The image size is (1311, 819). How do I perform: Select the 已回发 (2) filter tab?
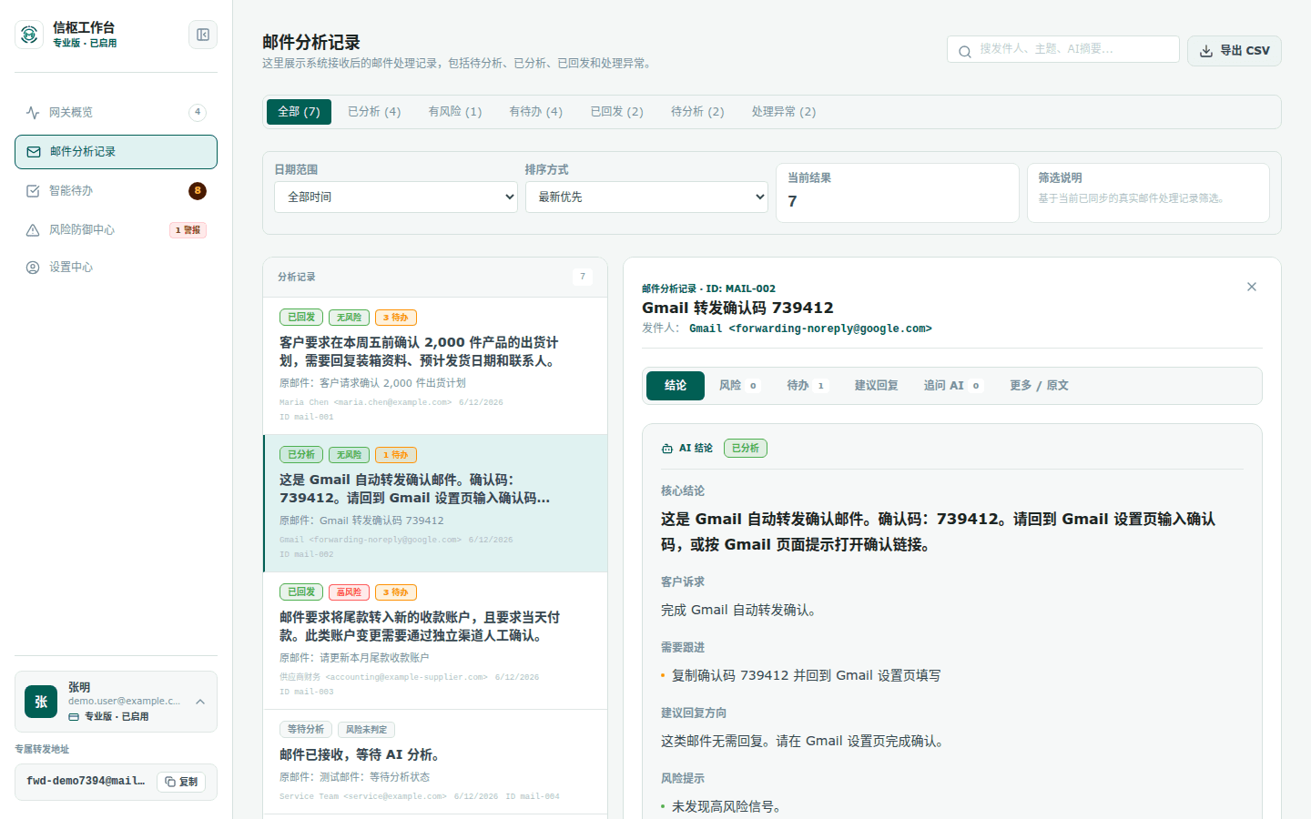tap(617, 112)
